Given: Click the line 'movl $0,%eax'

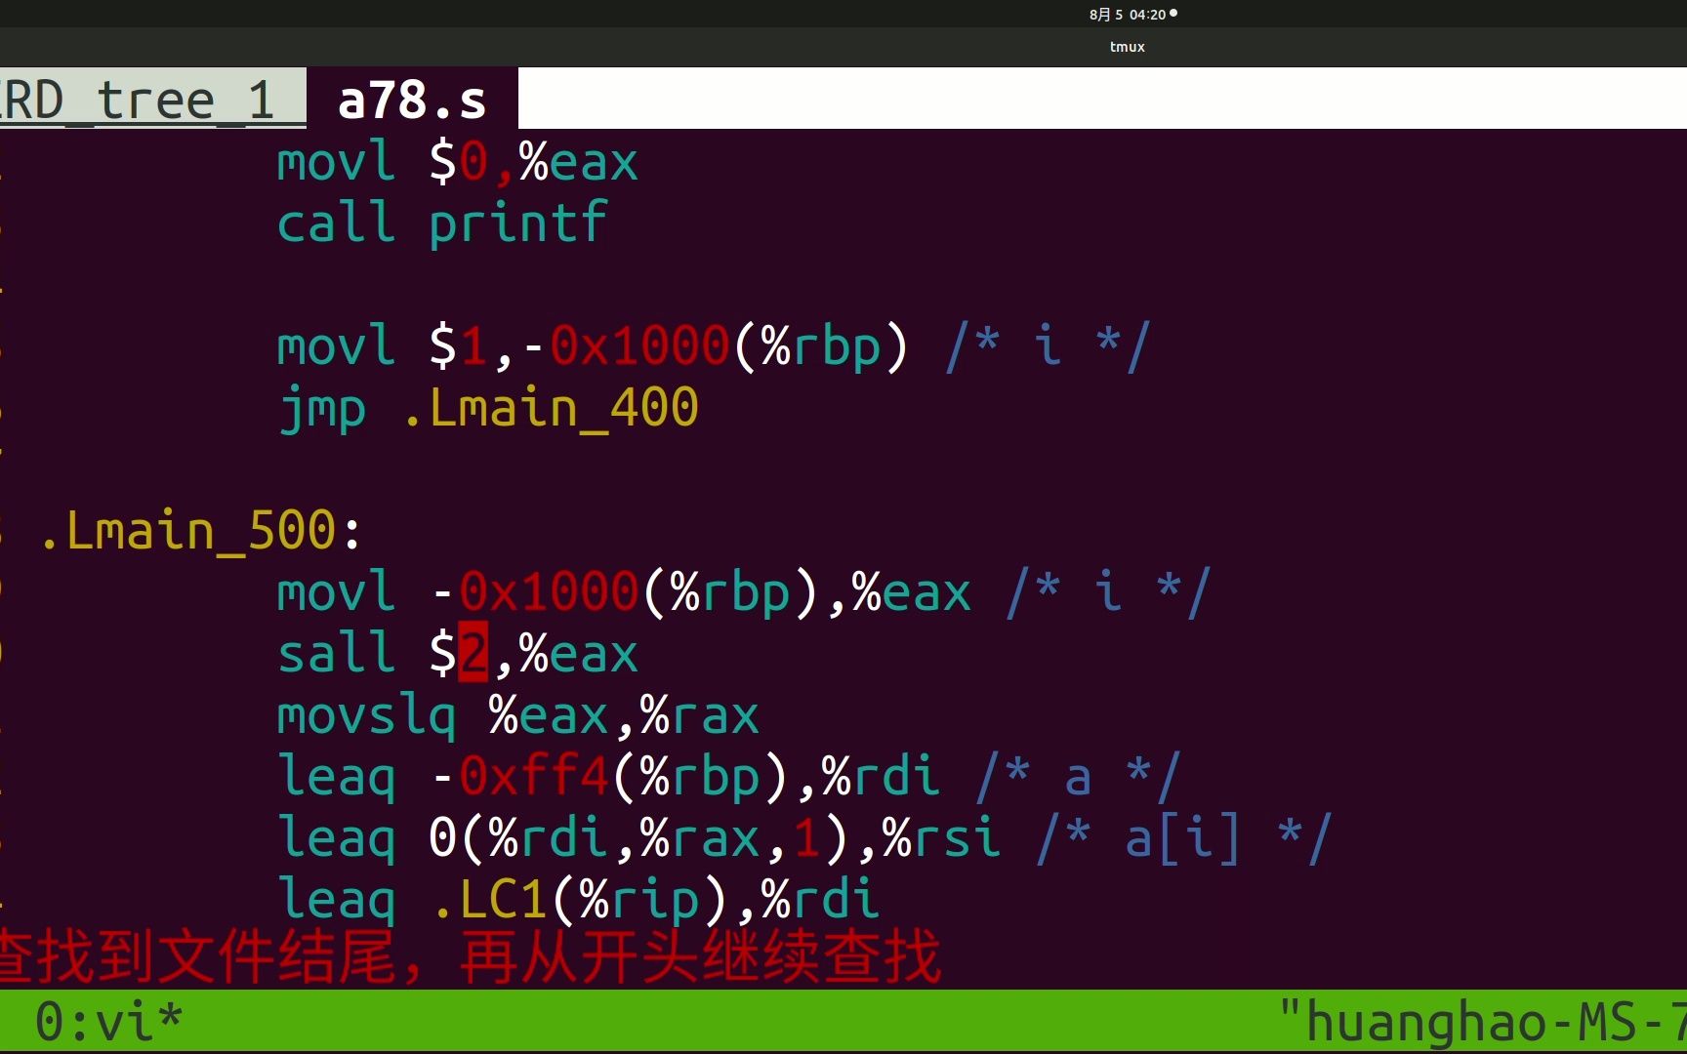Looking at the screenshot, I should (457, 162).
